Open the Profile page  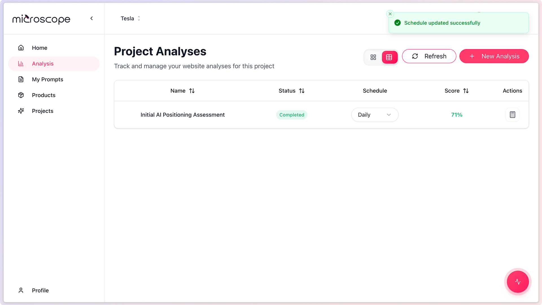[40, 290]
